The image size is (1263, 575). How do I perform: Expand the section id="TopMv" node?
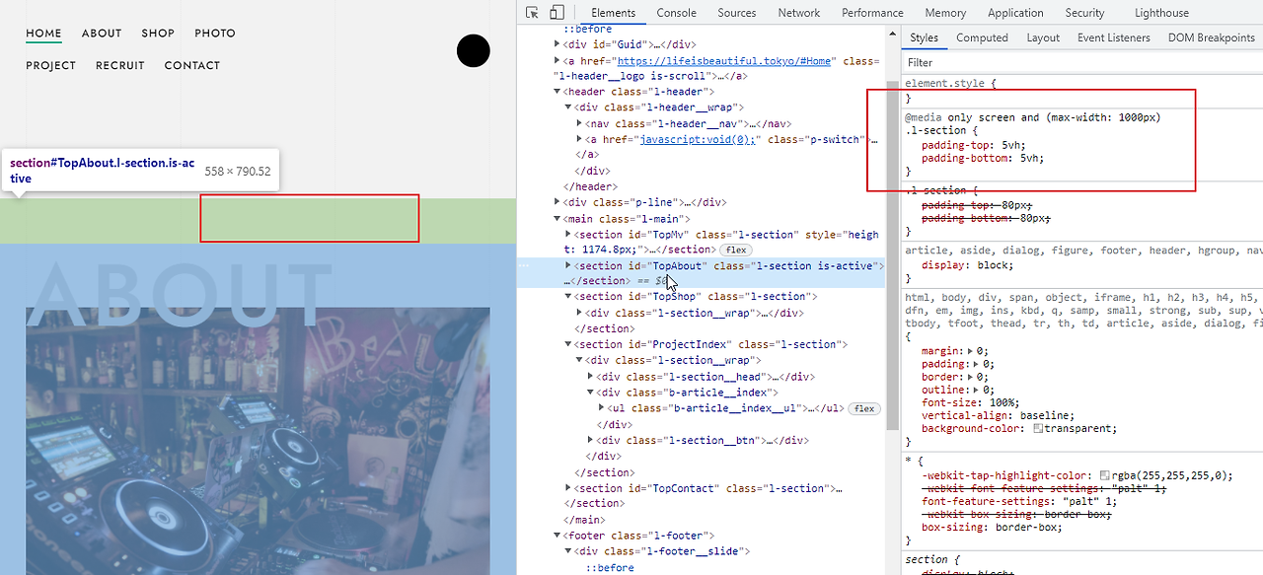pos(568,235)
